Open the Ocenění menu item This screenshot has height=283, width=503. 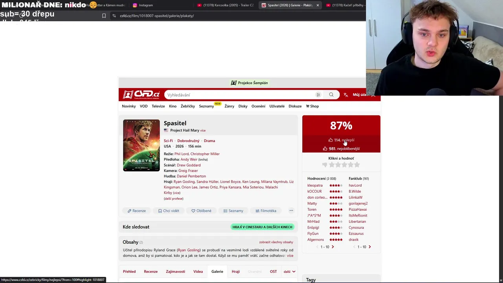click(x=258, y=106)
